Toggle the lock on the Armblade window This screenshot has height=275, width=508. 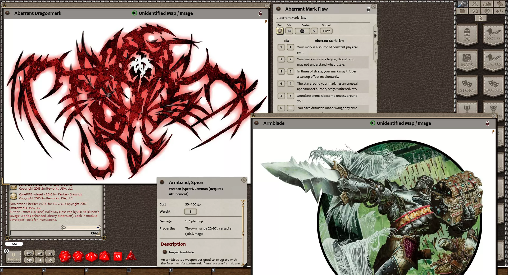[487, 123]
